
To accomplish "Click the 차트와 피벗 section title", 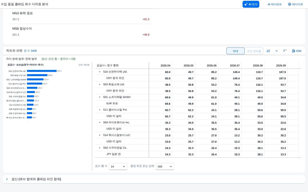I will coord(14,51).
